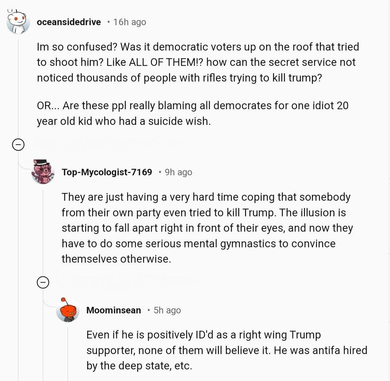Click thread line directly below Moominsean's avatar

click(68, 351)
